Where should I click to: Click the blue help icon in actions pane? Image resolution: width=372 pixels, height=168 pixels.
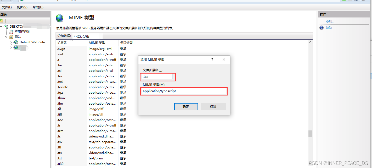(322, 28)
